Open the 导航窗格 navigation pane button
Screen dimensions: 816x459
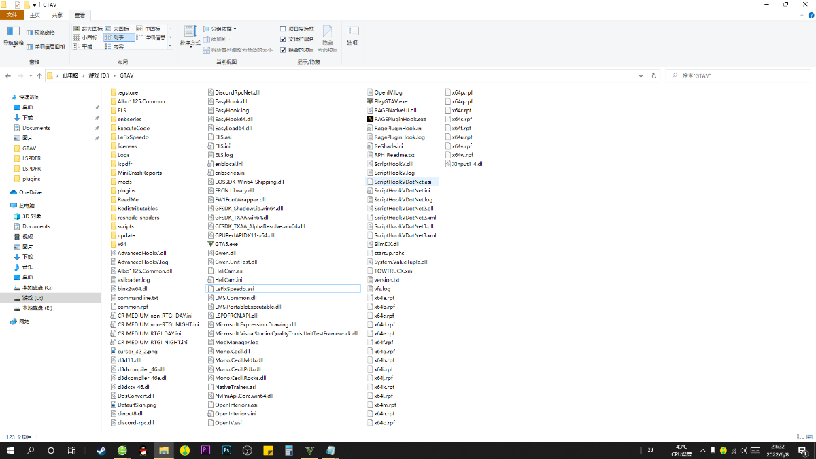point(13,36)
